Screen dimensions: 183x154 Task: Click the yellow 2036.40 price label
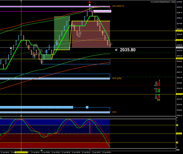tap(179, 40)
